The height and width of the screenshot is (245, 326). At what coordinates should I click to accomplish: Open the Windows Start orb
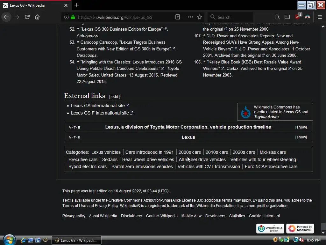9,240
